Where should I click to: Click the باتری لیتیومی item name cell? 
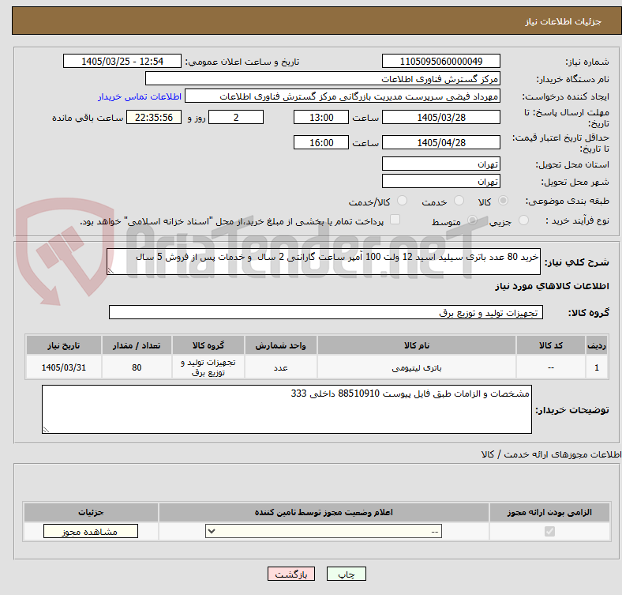(417, 367)
